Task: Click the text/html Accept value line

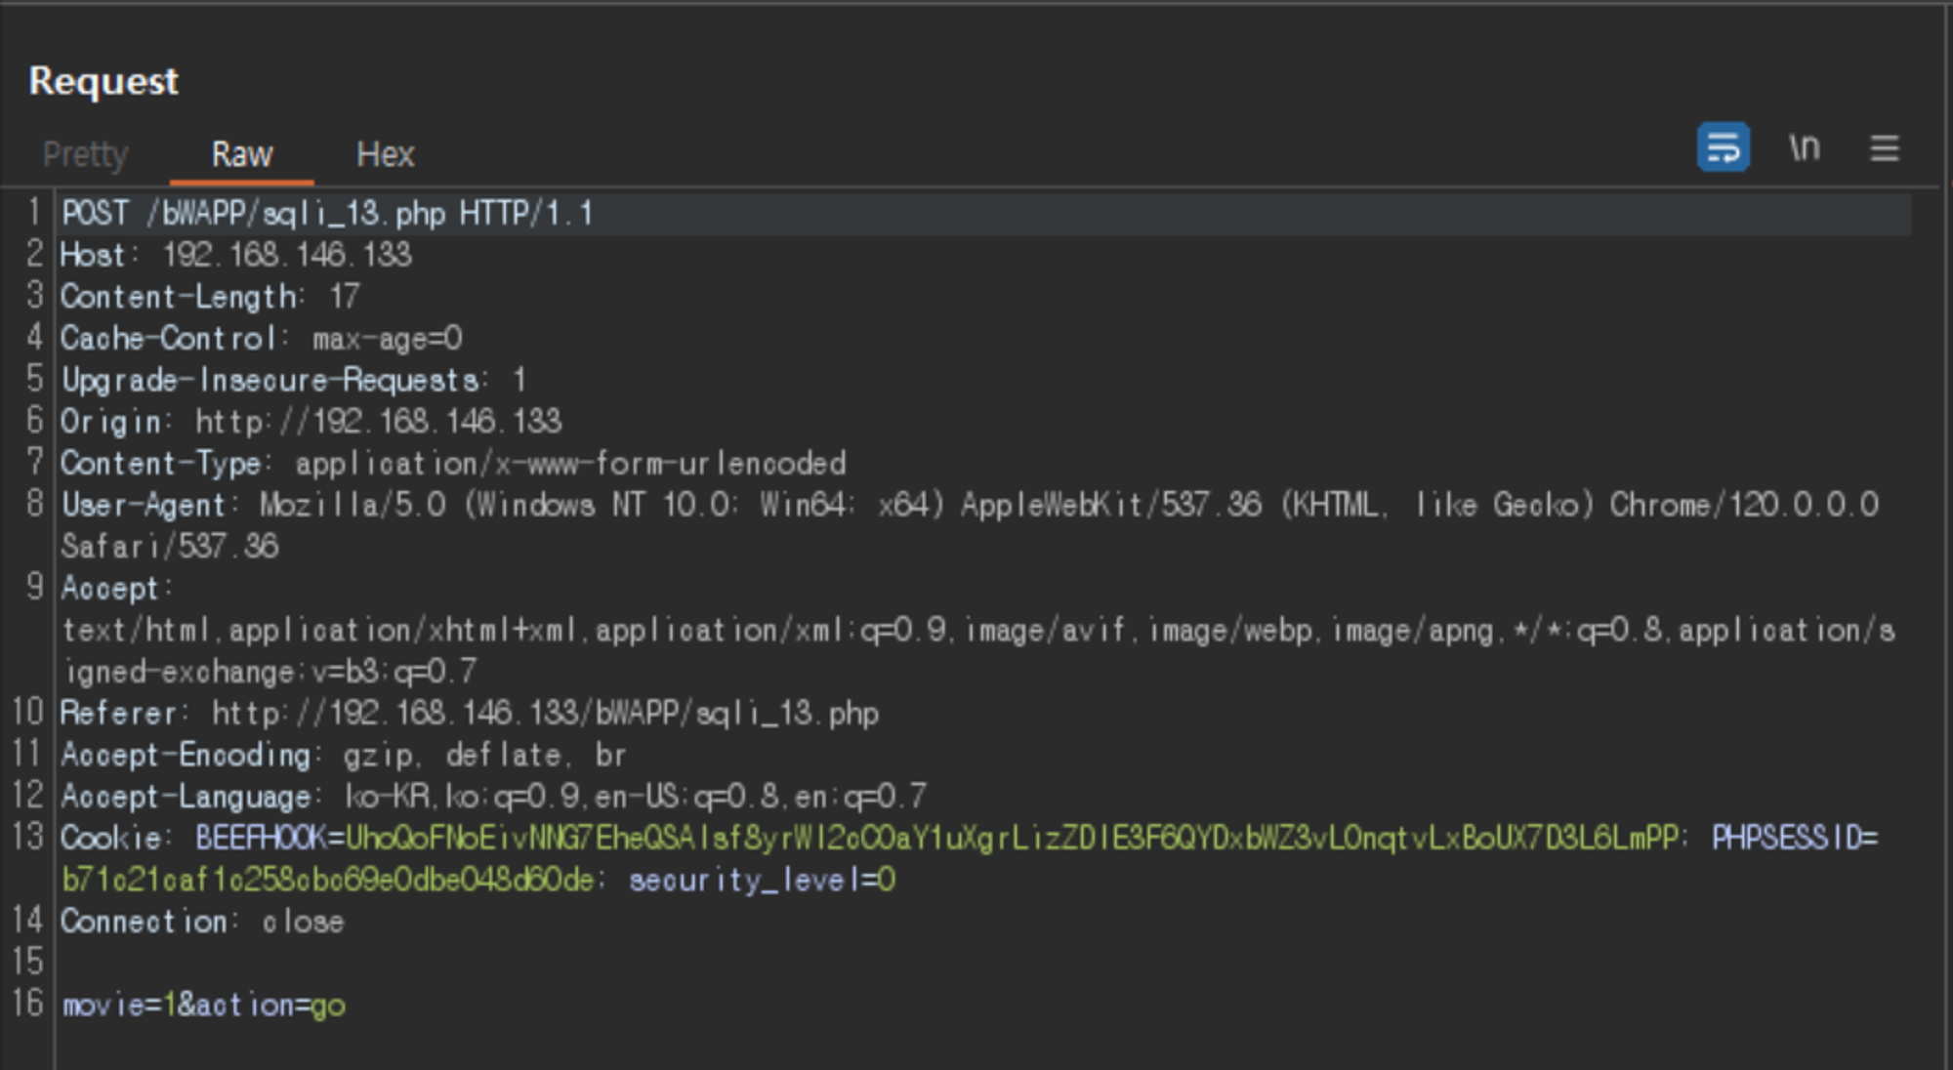Action: tap(978, 630)
